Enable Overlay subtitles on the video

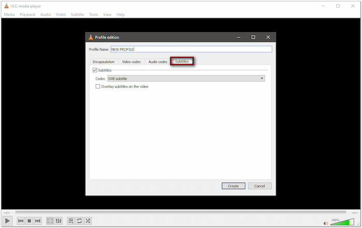click(x=98, y=86)
